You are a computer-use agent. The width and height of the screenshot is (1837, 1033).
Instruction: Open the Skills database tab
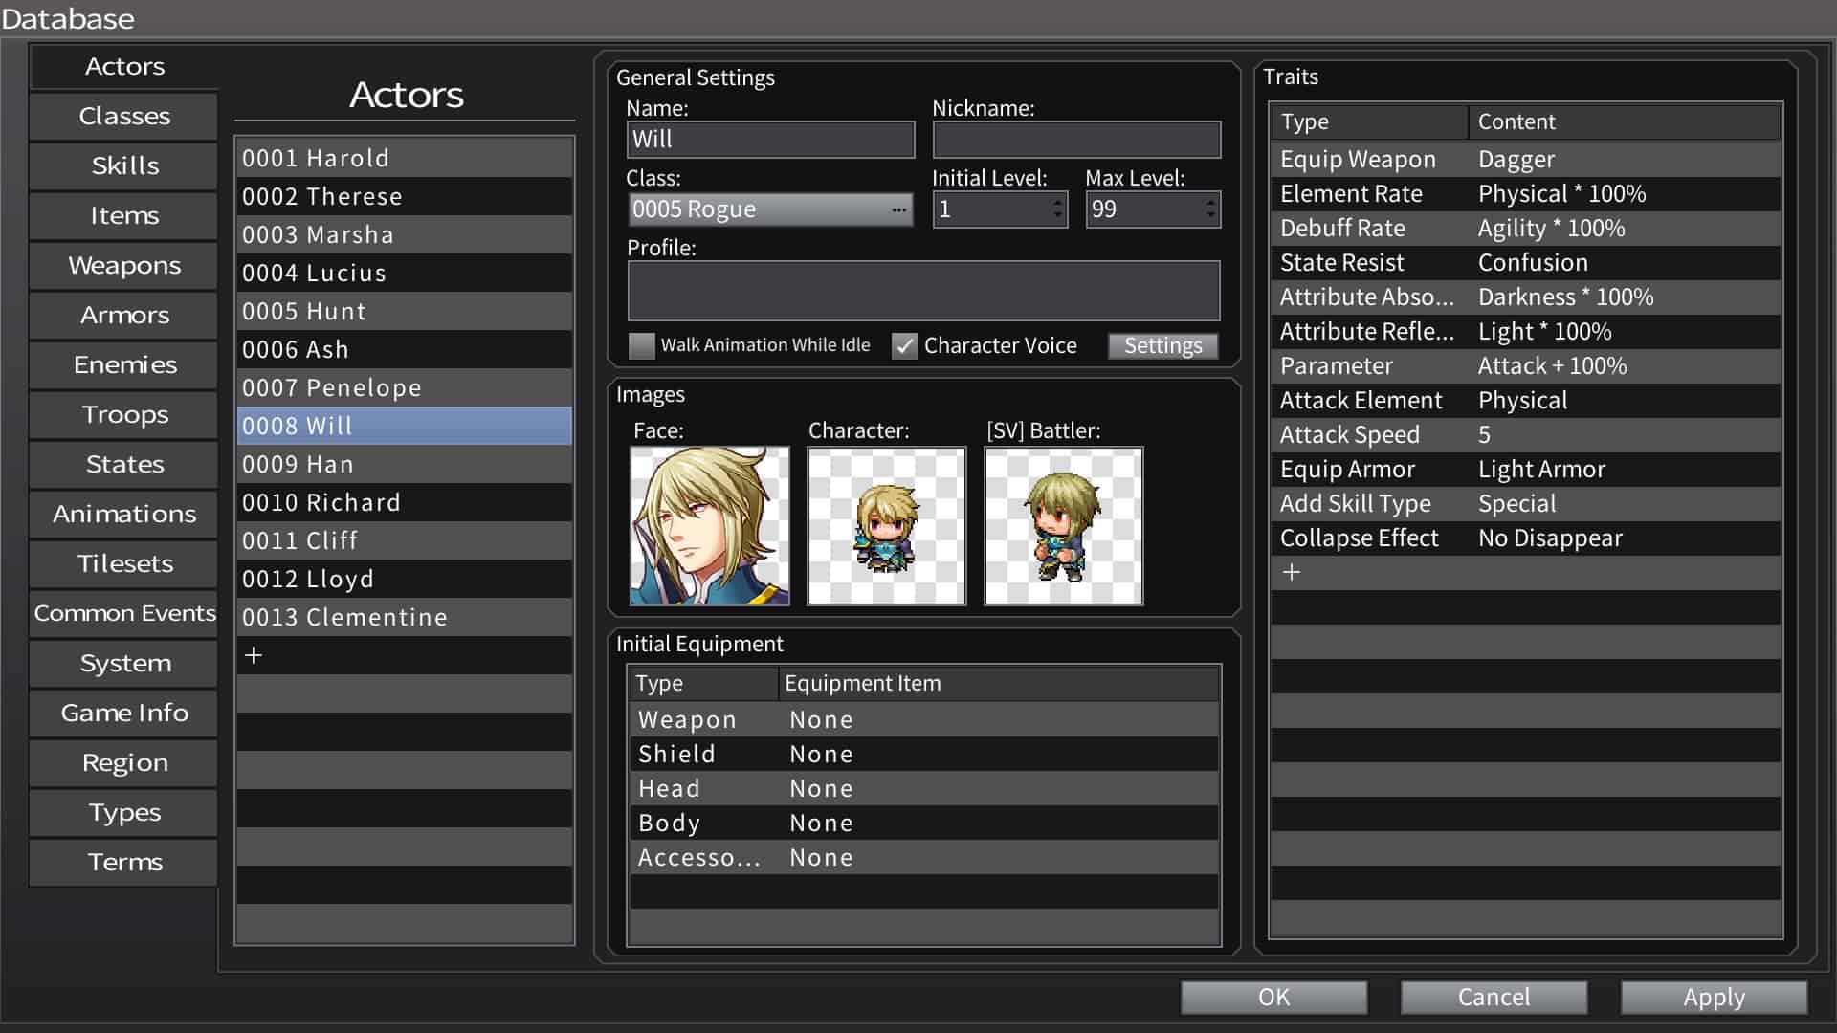coord(124,166)
